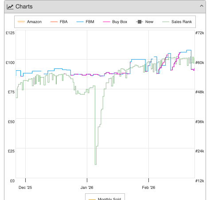This screenshot has height=200, width=210.
Task: Click the FBM price peak in February
Action: point(189,50)
